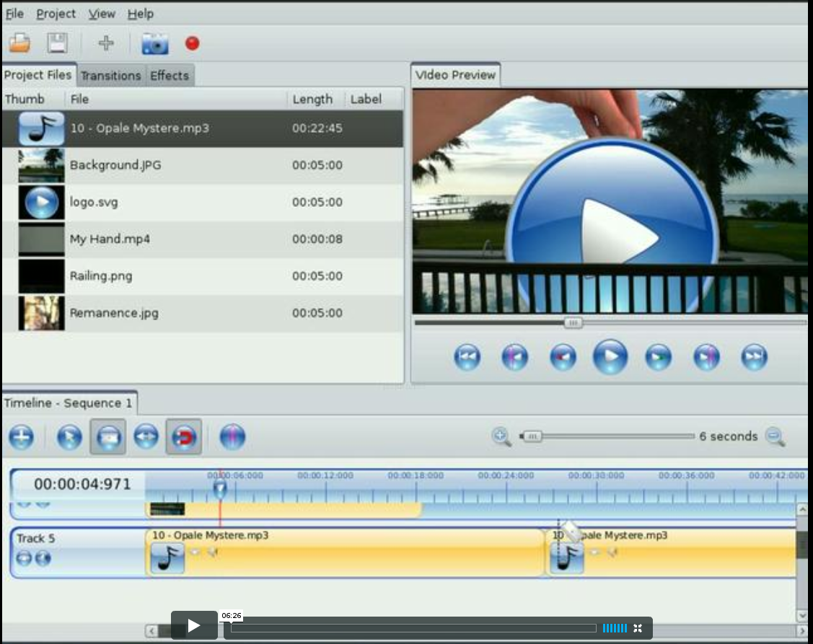Select Background.JPG in project files
Screen dimensions: 813x644
115,165
